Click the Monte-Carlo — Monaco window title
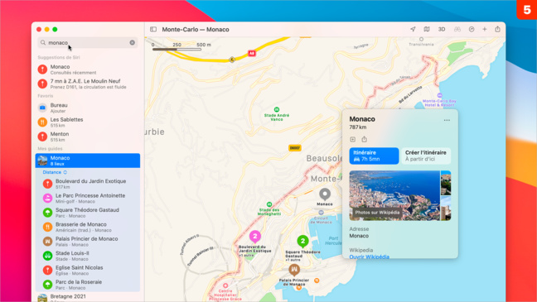This screenshot has height=302, width=537. (x=196, y=30)
